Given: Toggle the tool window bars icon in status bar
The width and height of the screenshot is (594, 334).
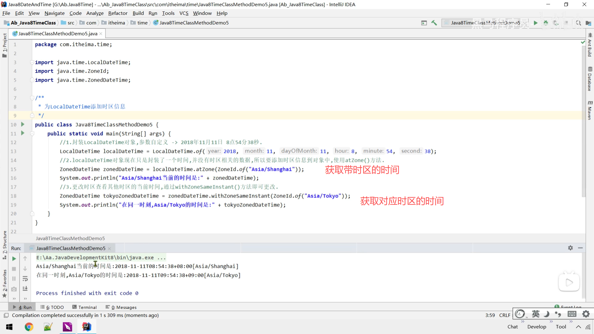Looking at the screenshot, I should pyautogui.click(x=6, y=315).
